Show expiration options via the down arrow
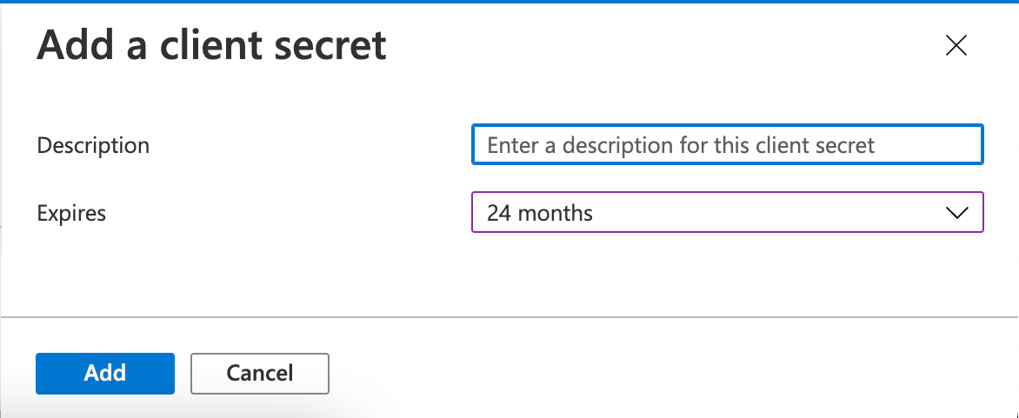The width and height of the screenshot is (1019, 418). (956, 213)
